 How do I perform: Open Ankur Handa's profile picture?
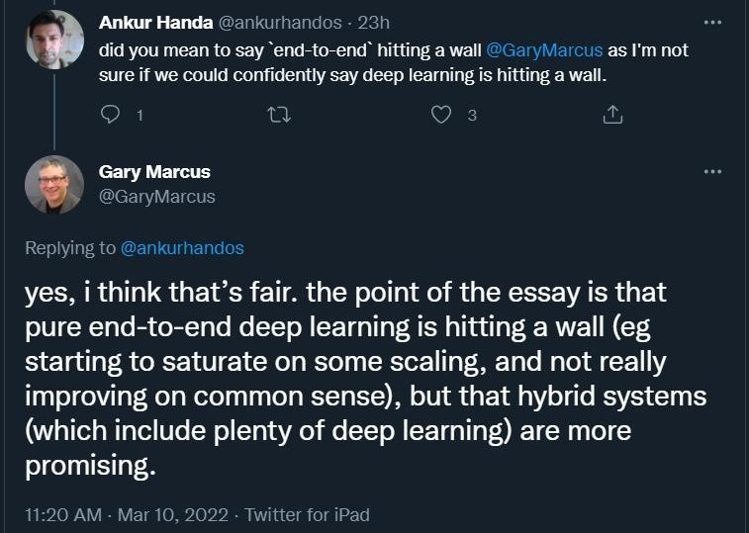coord(52,40)
